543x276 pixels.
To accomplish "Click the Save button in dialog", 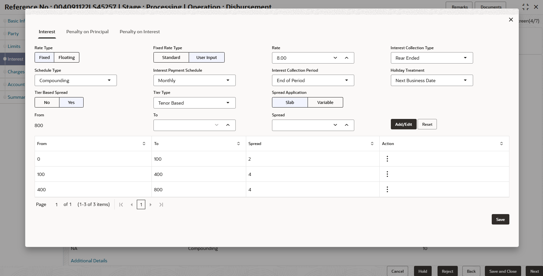I will click(500, 219).
